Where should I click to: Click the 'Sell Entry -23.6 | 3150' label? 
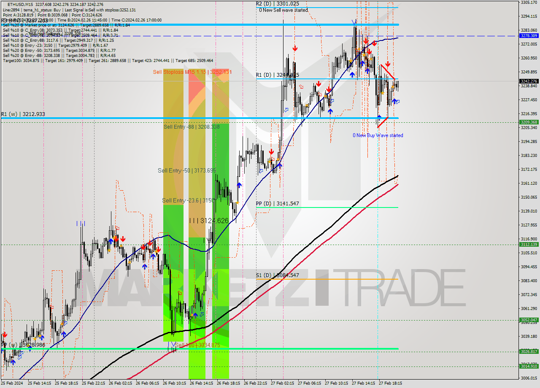189,200
